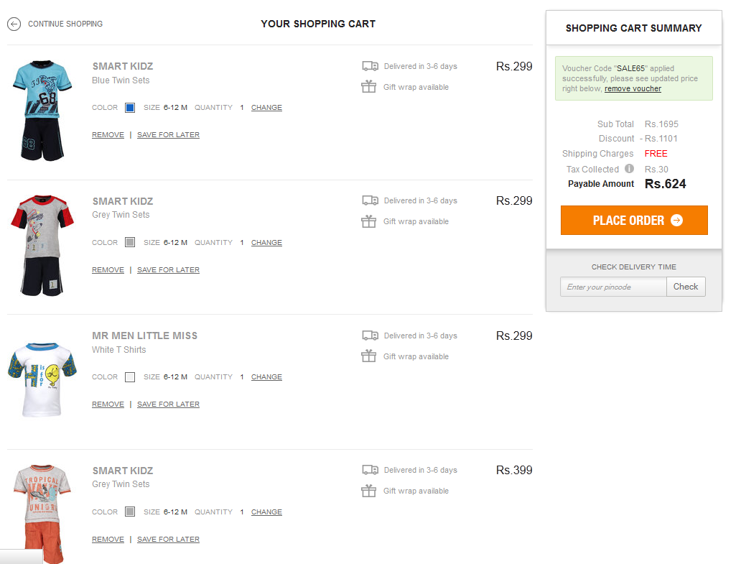The height and width of the screenshot is (564, 741).
Task: Save Rs.399 Grey Twin Sets for later
Action: click(168, 540)
